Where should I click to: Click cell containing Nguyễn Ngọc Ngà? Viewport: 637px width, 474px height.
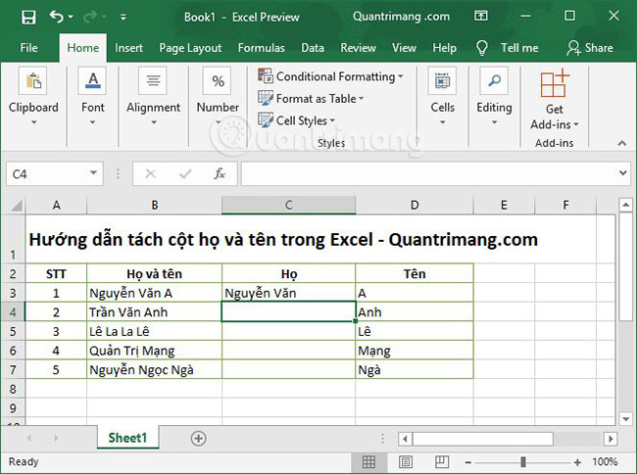(x=155, y=370)
